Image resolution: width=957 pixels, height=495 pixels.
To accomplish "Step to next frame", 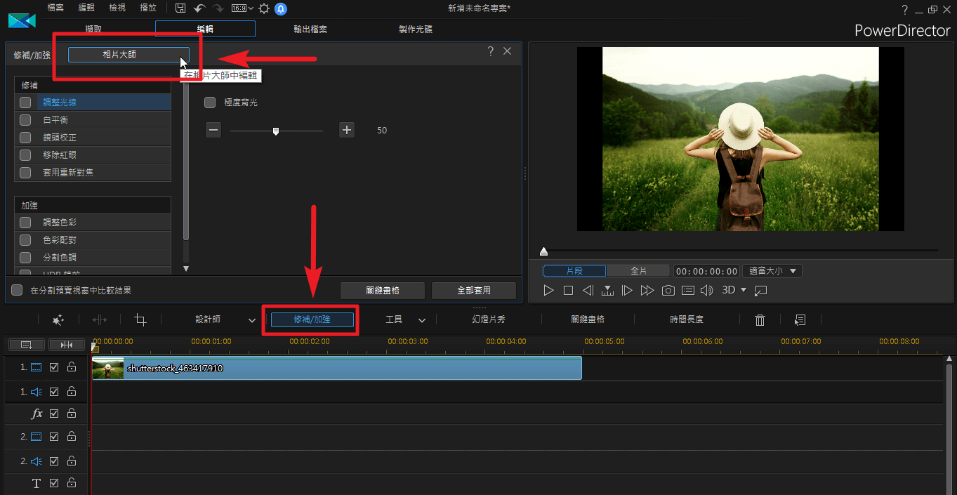I will (x=628, y=290).
